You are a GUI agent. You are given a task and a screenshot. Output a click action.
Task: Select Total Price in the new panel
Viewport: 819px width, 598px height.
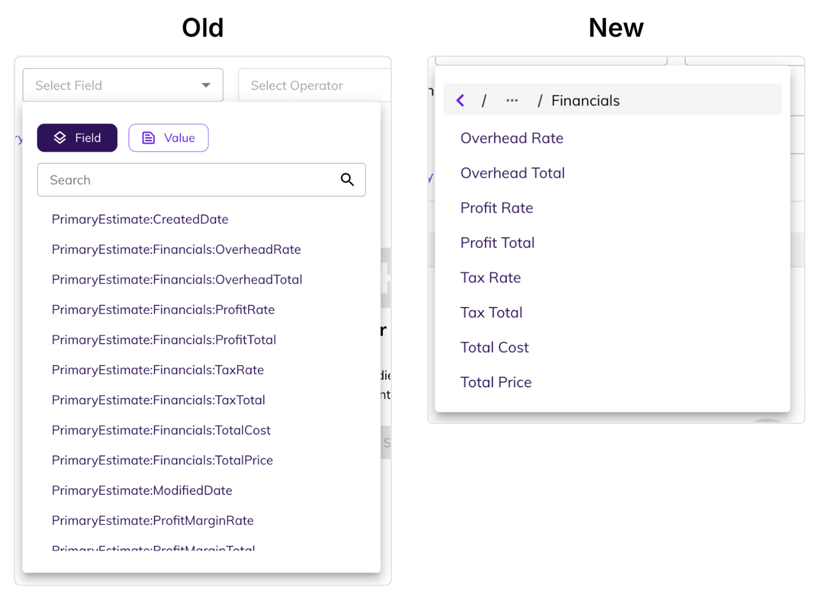(x=496, y=382)
